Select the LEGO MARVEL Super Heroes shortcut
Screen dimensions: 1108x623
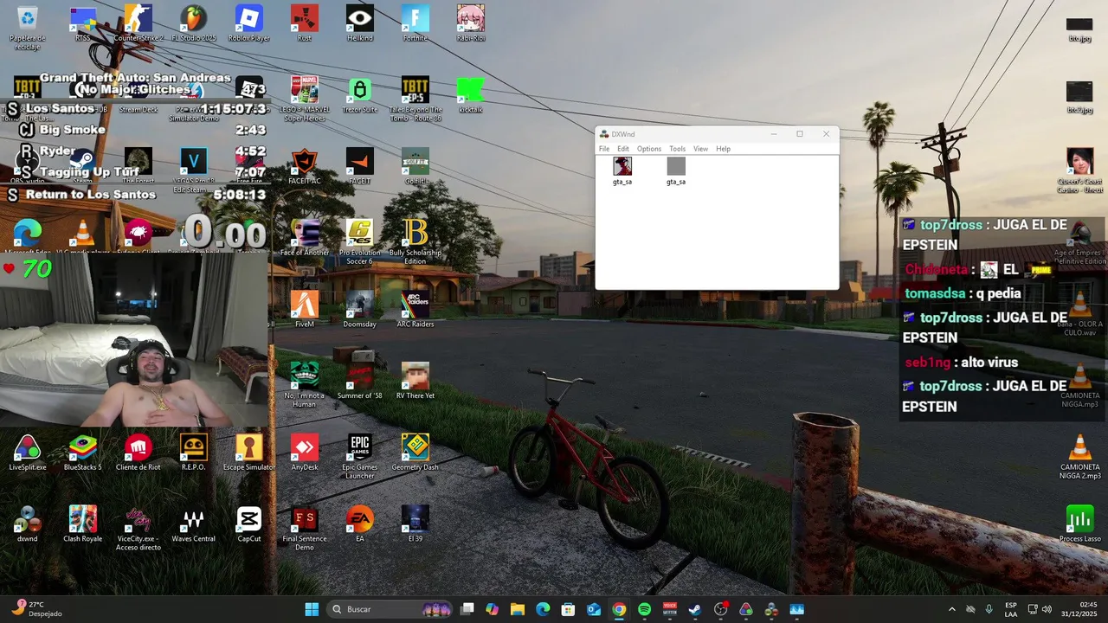tap(305, 99)
